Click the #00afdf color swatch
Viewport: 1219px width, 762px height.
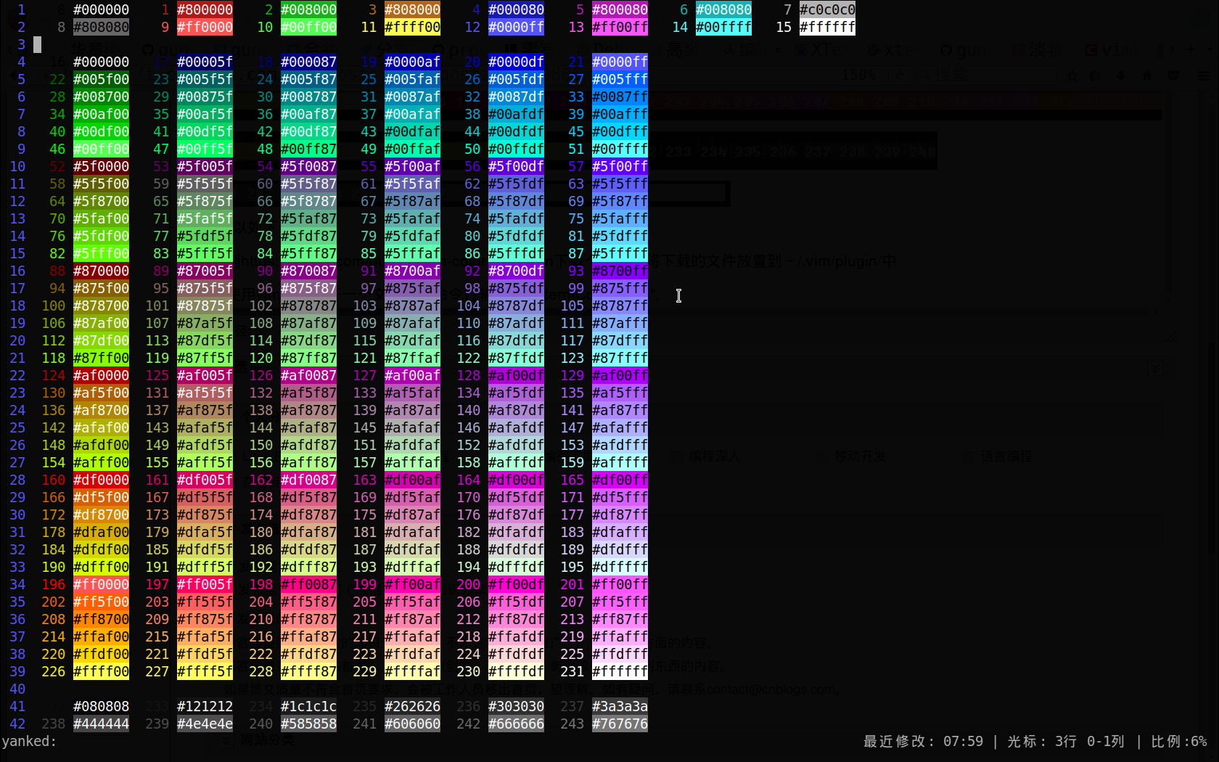click(516, 114)
